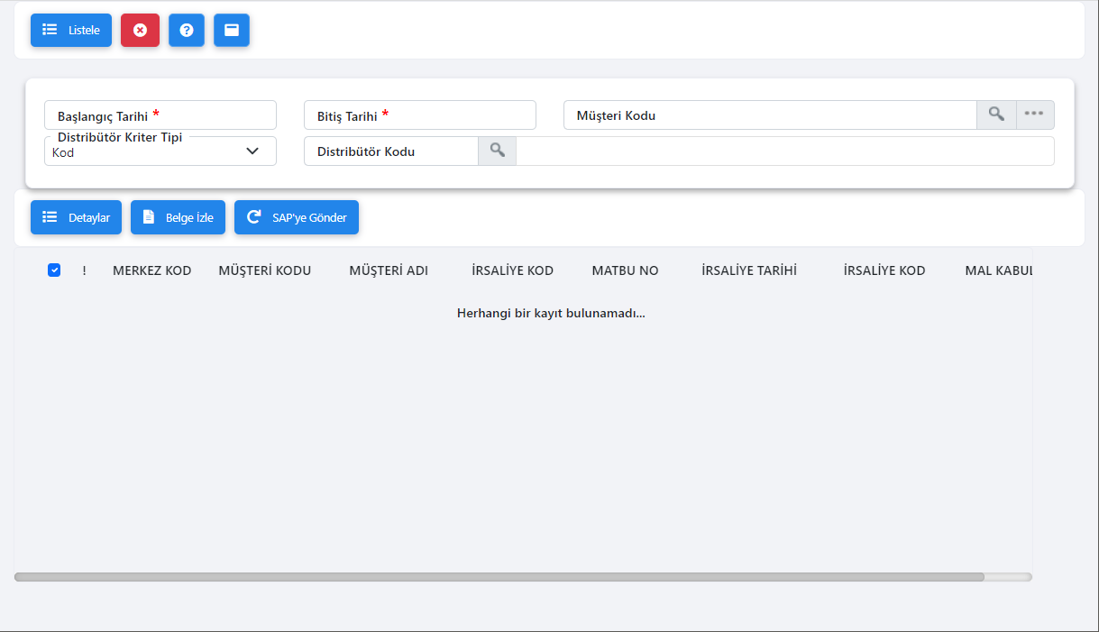
Task: Click the Distribütör Kodu search magnifier icon
Action: [497, 151]
